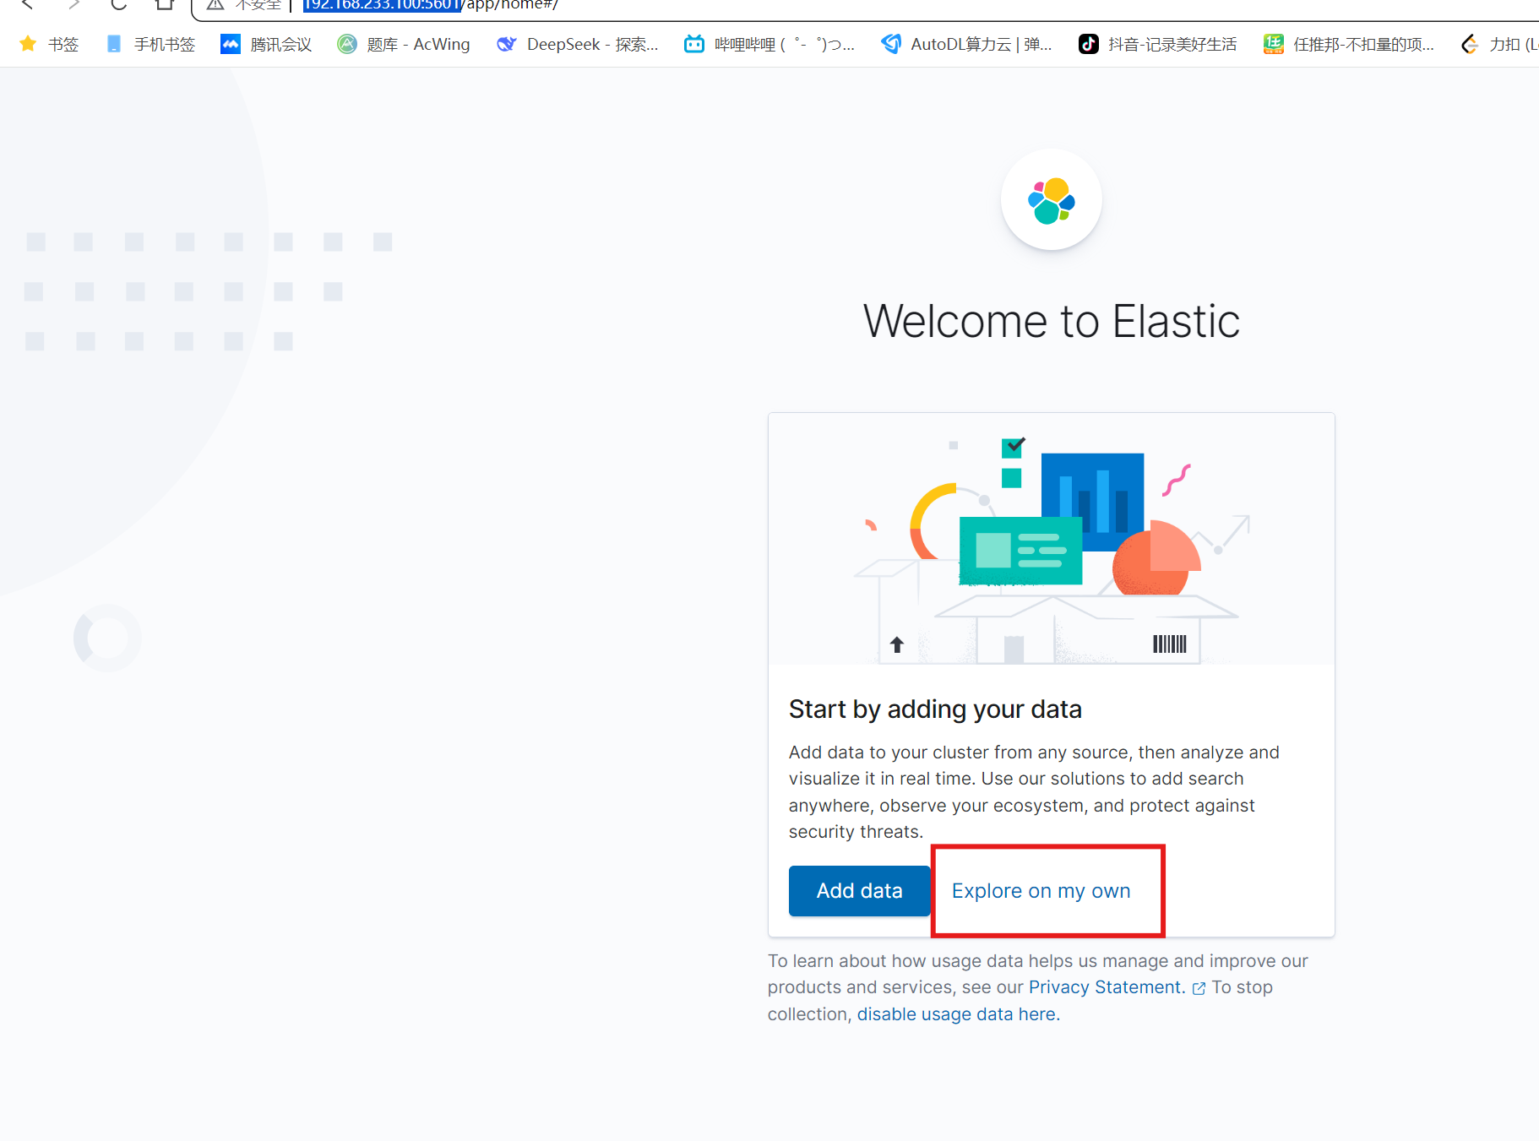
Task: Open the 题库 - AcWing bookmark
Action: (404, 44)
